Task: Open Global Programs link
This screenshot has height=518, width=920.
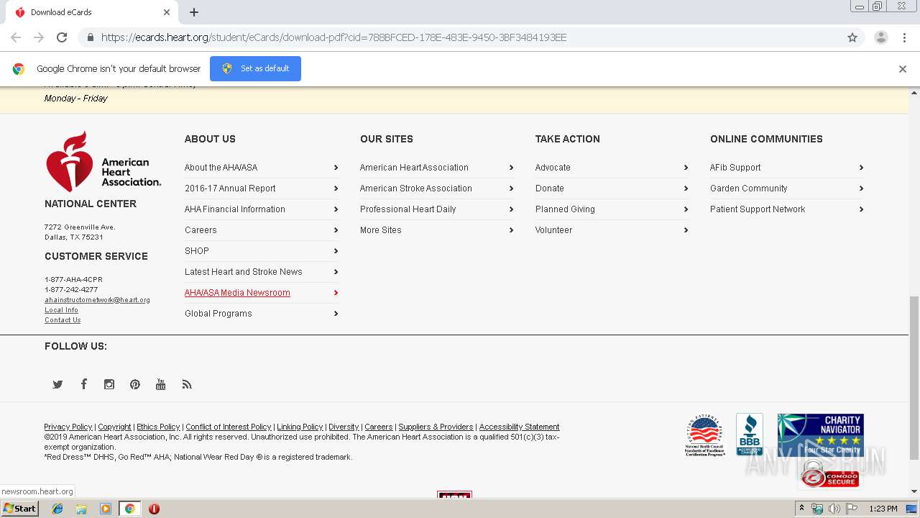Action: [218, 314]
